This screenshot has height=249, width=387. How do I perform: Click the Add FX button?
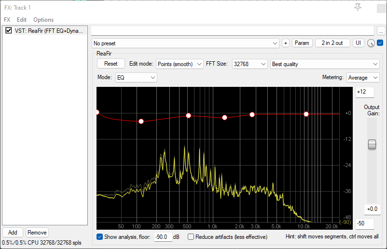(x=13, y=233)
